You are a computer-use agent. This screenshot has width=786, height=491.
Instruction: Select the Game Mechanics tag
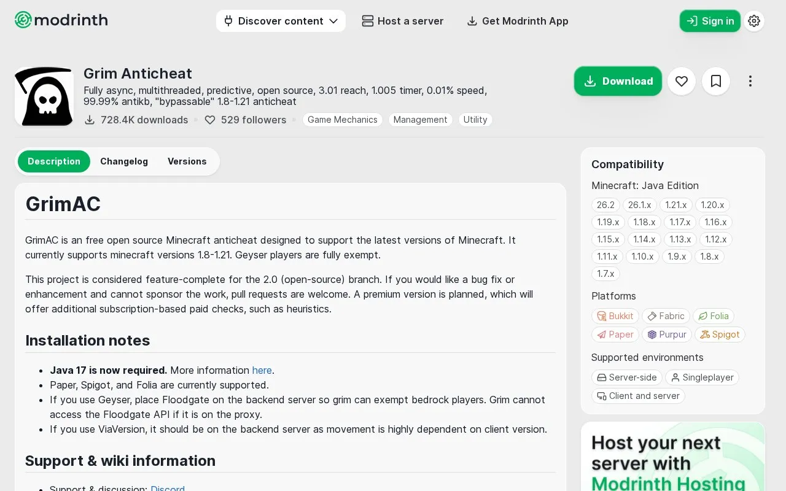click(x=343, y=120)
